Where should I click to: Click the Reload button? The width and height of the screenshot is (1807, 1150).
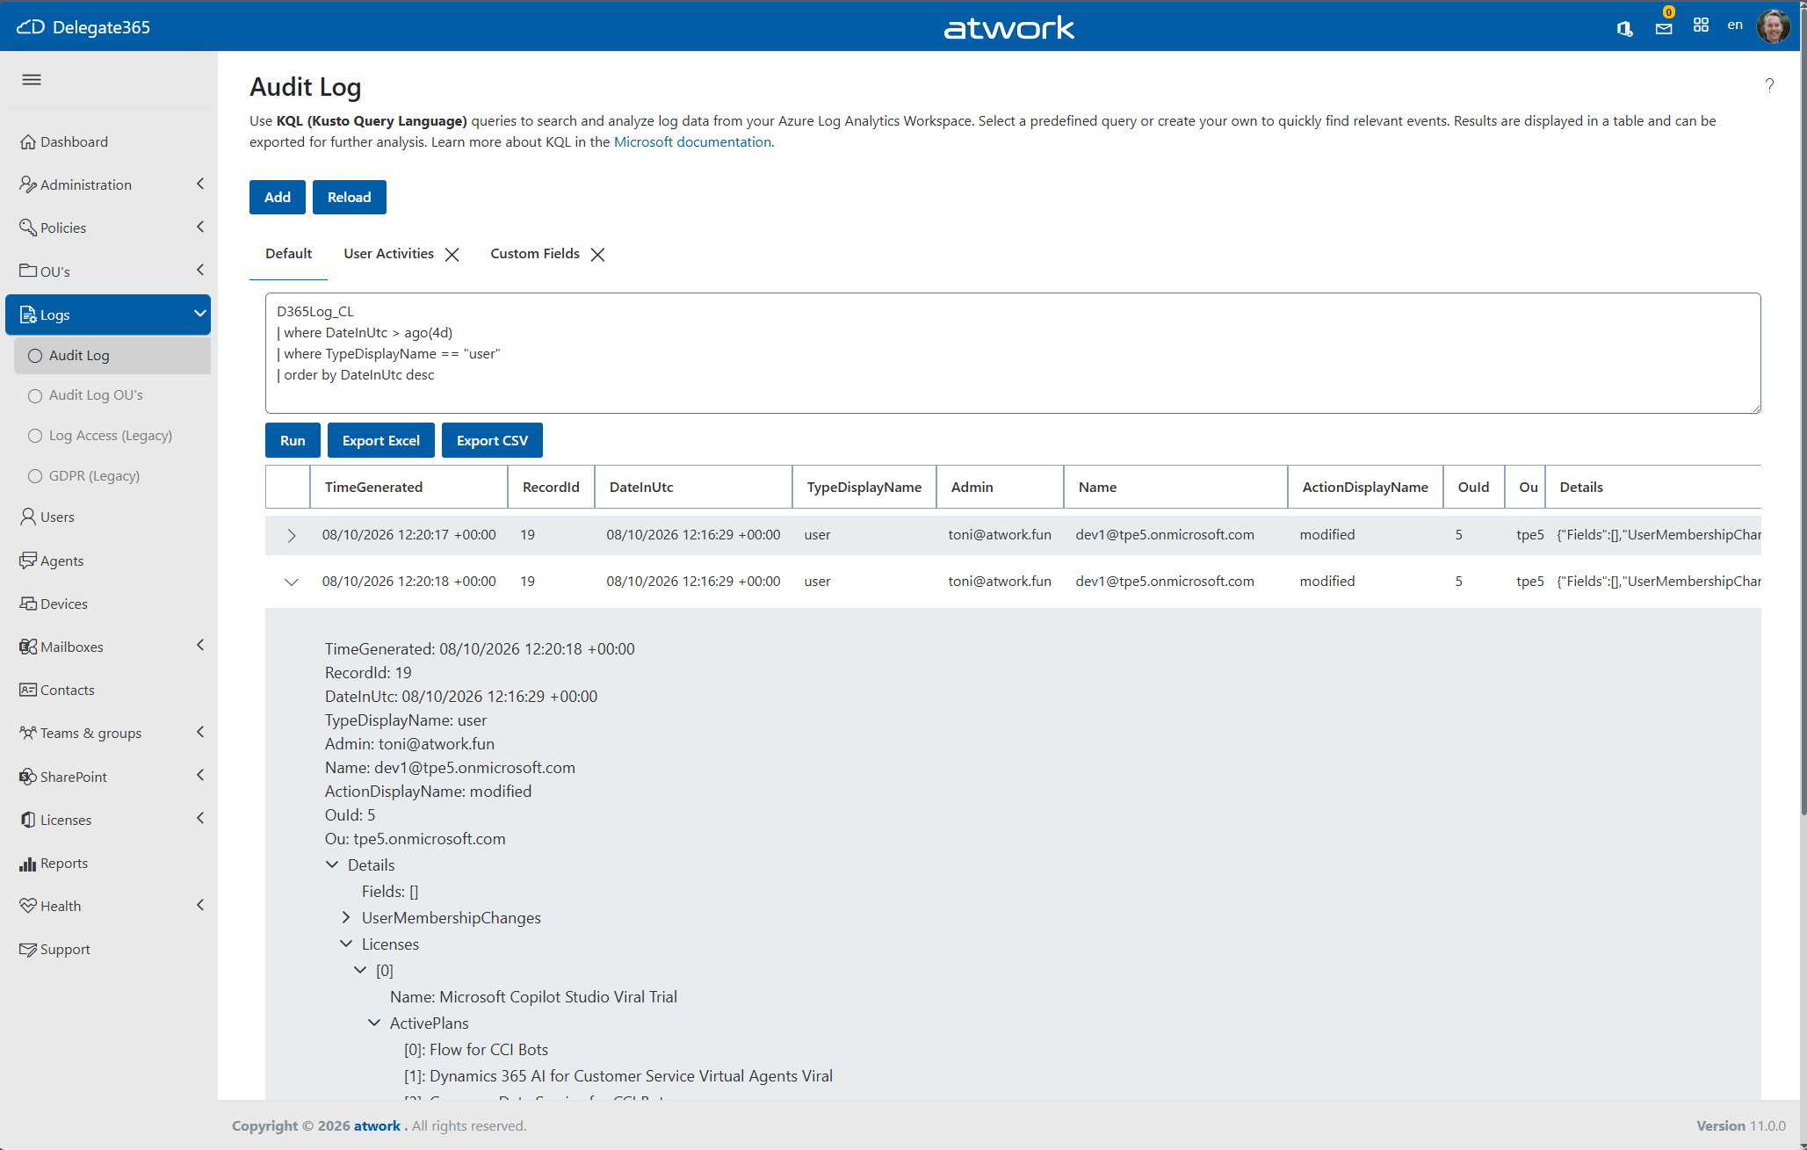[x=350, y=198]
